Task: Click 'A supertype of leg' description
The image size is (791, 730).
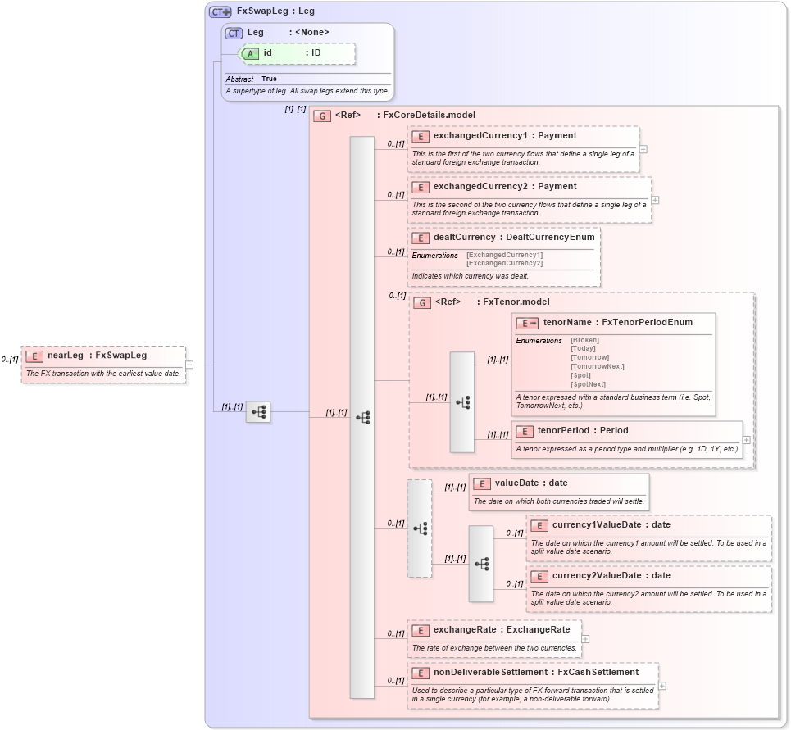Action: coord(307,91)
